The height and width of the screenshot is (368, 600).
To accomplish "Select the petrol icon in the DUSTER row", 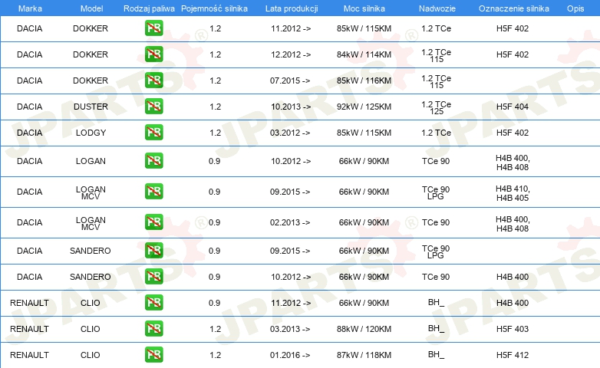I will (x=153, y=107).
